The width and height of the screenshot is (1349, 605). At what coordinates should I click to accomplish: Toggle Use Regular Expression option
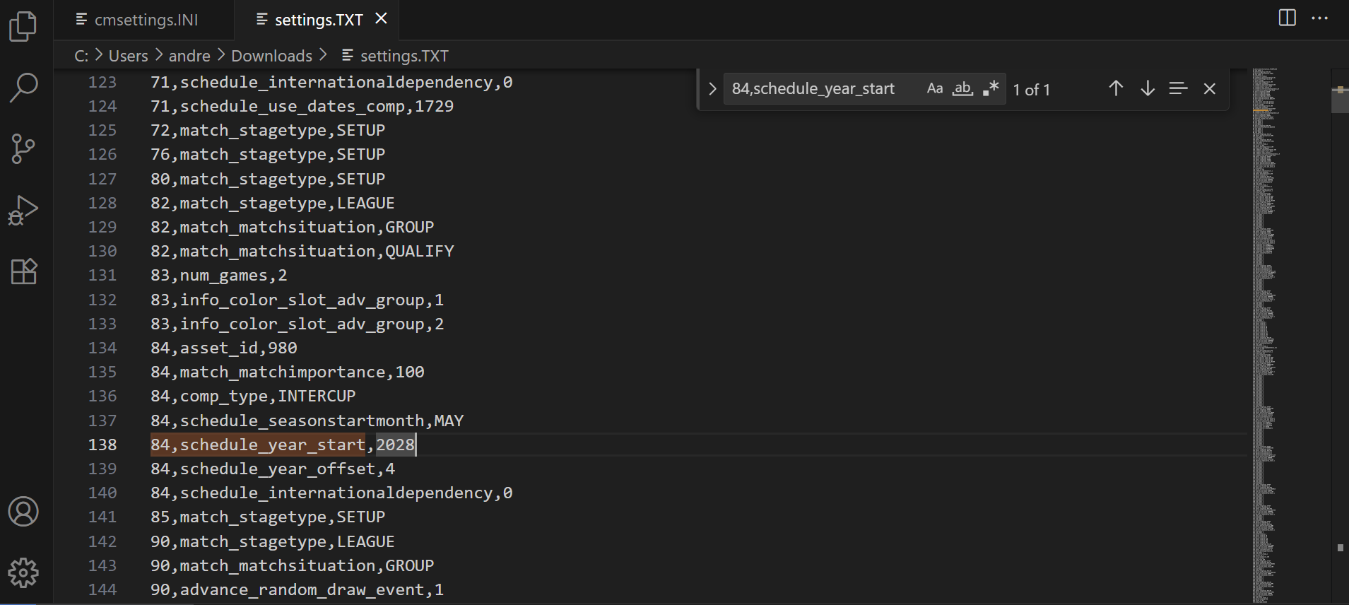coord(991,89)
